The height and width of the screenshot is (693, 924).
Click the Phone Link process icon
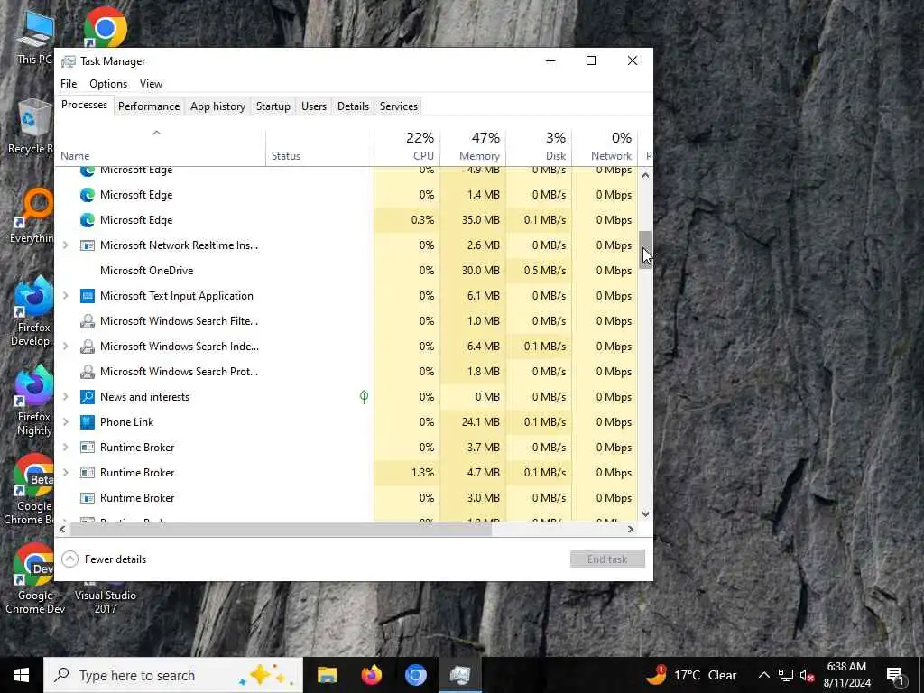[88, 422]
